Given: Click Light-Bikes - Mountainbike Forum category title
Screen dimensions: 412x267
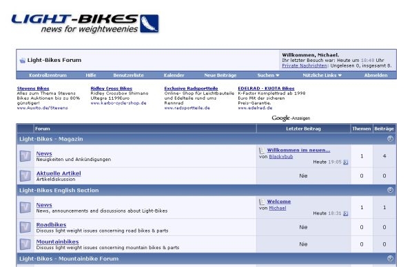Looking at the screenshot, I should 69,259.
